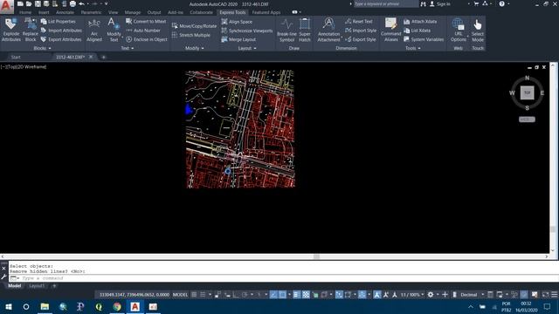Expand the Layout panel dropdown
This screenshot has width=559, height=314.
click(247, 48)
